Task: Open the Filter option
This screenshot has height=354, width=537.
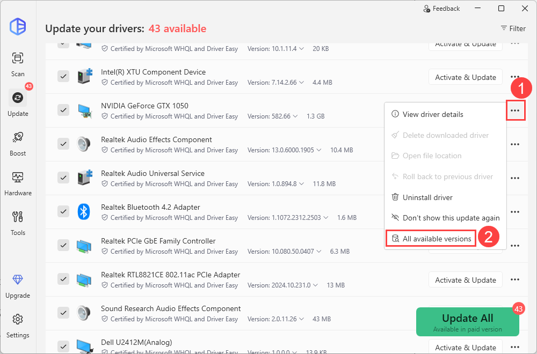Action: pos(513,28)
